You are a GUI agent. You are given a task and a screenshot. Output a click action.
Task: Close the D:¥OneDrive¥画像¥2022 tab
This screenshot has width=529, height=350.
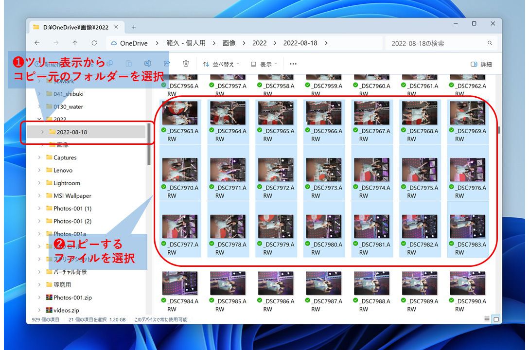pyautogui.click(x=116, y=27)
